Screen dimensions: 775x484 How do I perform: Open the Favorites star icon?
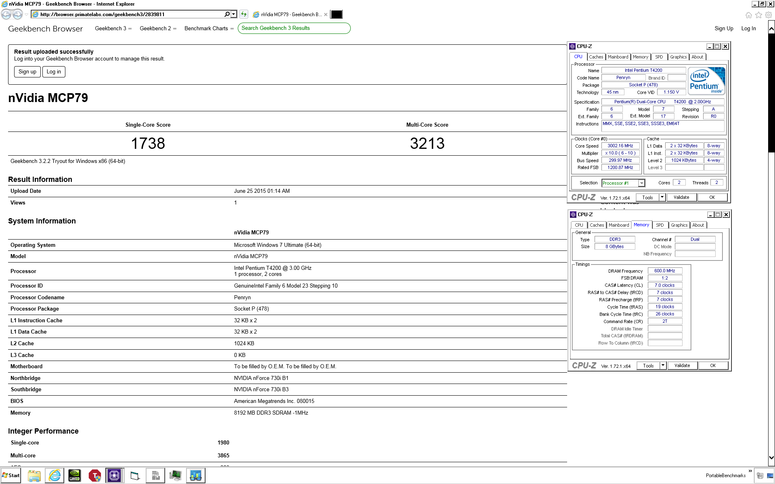tap(758, 15)
